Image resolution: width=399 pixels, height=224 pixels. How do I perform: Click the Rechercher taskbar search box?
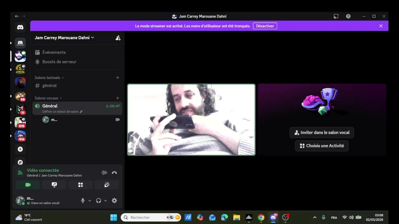[x=151, y=217]
